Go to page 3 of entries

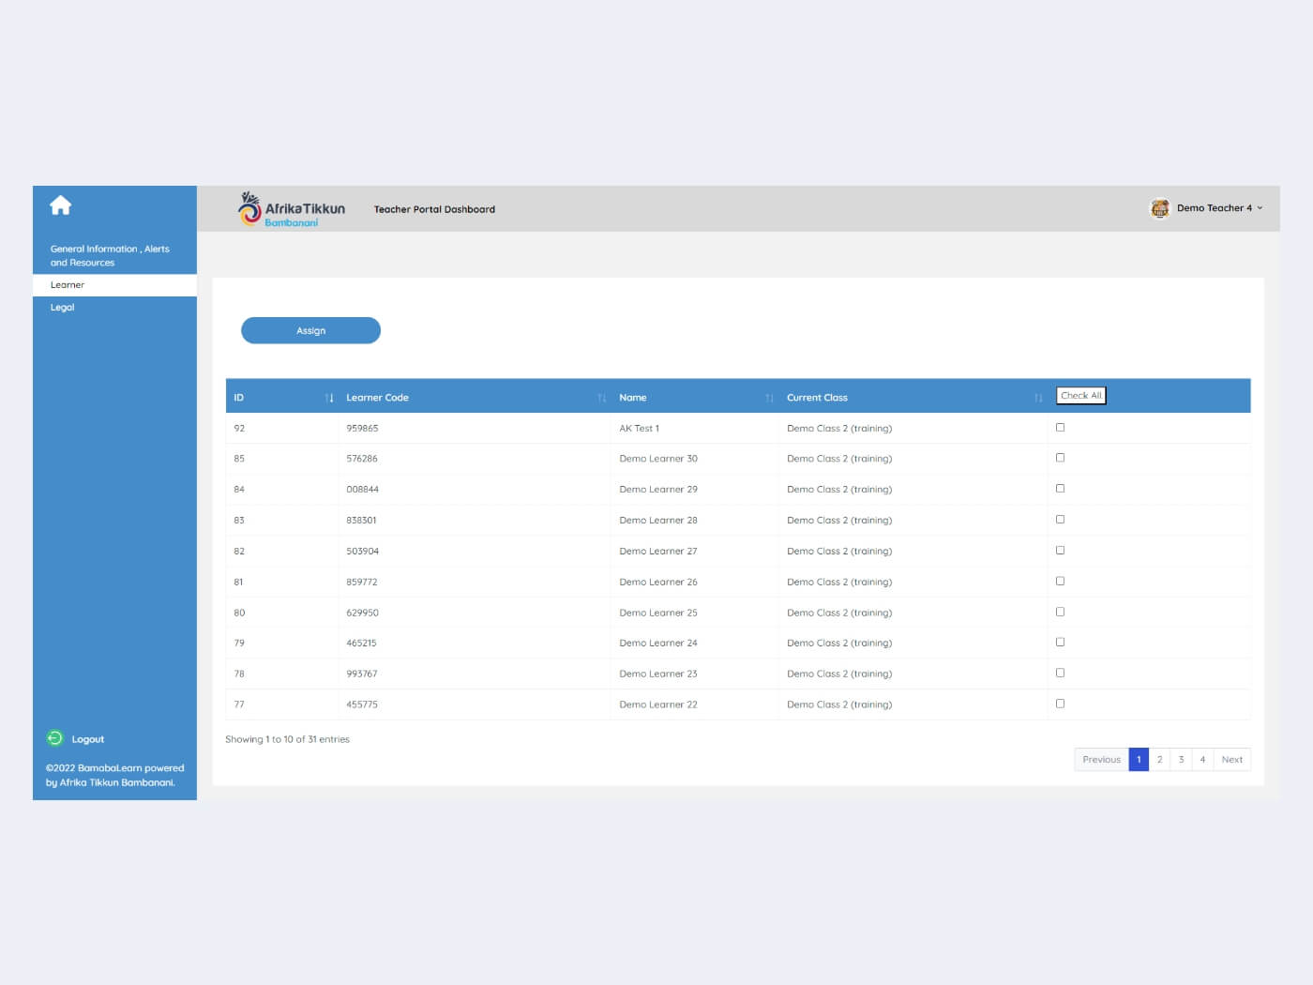click(x=1181, y=760)
